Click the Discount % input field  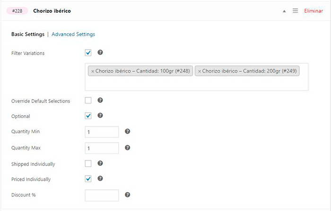point(102,195)
